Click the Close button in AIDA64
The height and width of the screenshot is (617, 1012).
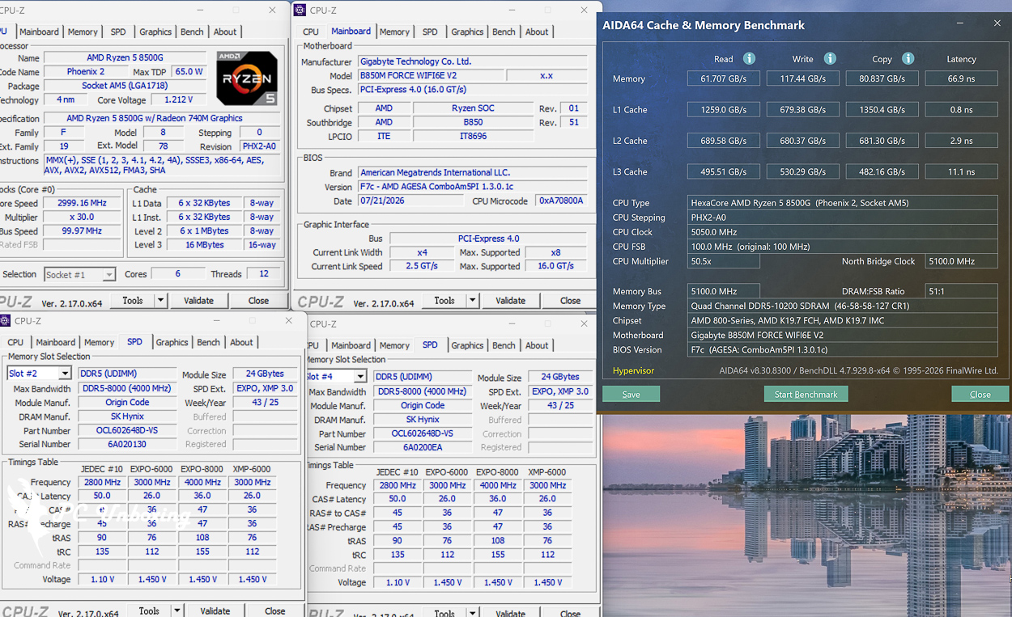(980, 394)
